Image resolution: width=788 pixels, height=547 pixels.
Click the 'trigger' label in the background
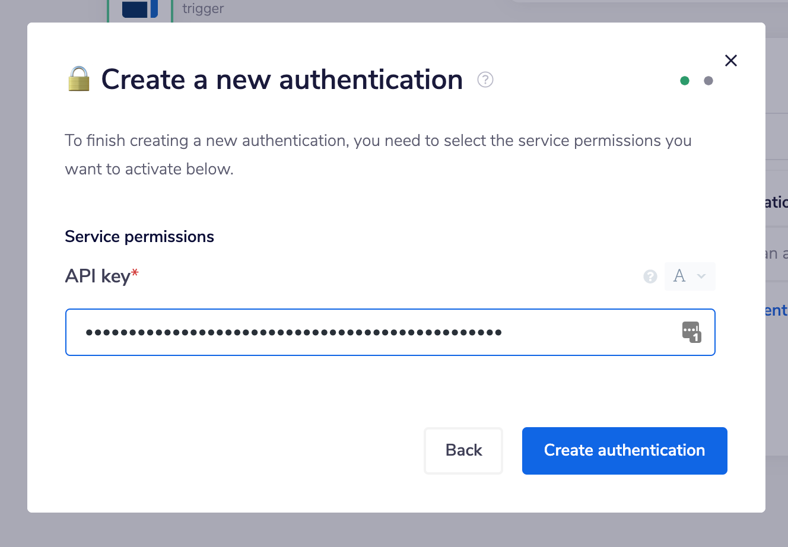203,8
